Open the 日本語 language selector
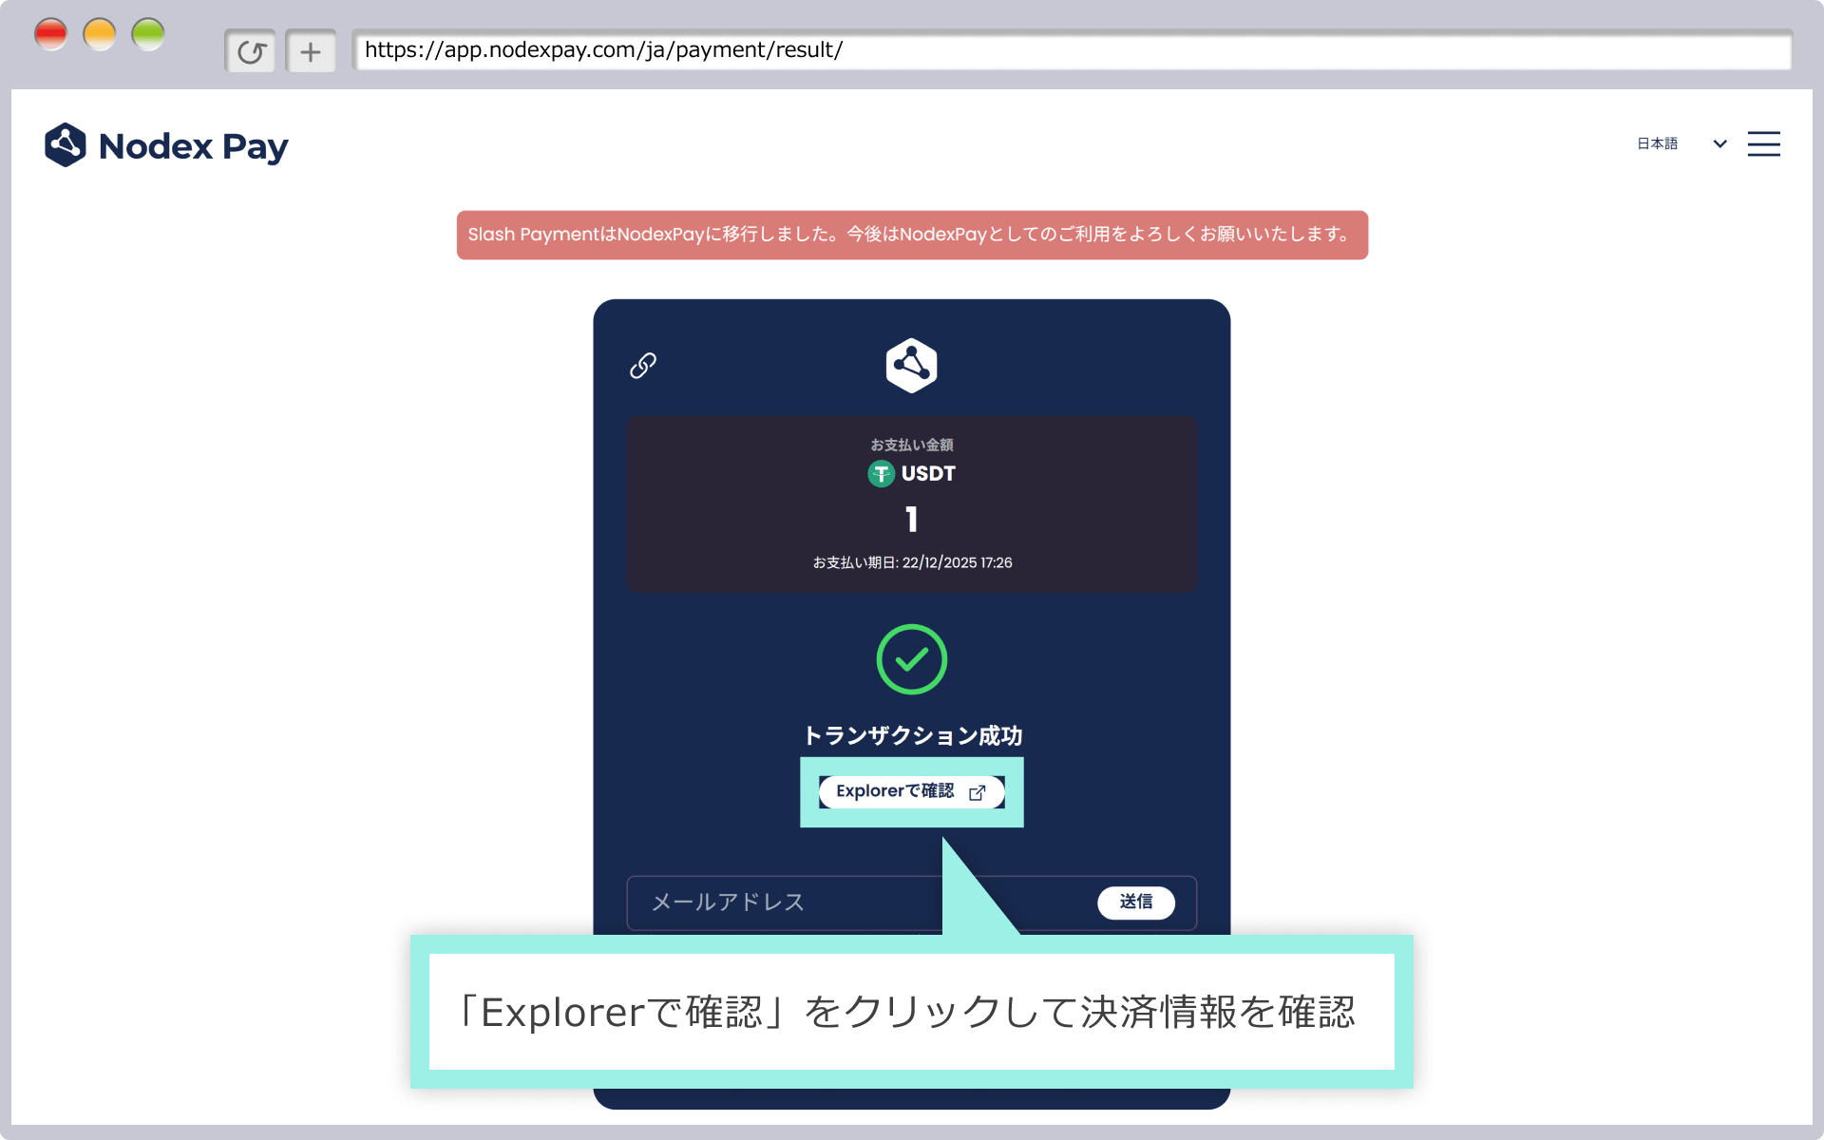1824x1140 pixels. click(x=1657, y=143)
